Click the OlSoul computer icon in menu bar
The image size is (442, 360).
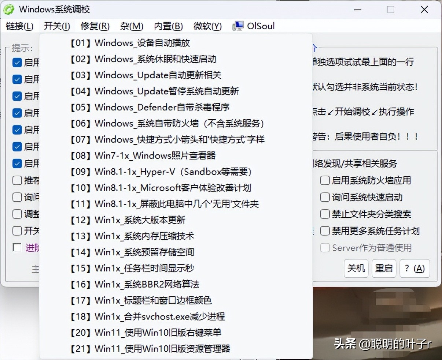pyautogui.click(x=237, y=26)
